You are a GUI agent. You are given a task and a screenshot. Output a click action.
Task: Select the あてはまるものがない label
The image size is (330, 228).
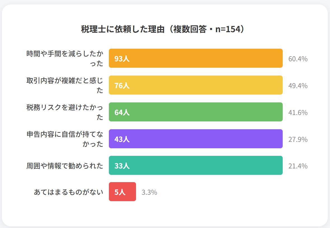tap(69, 192)
